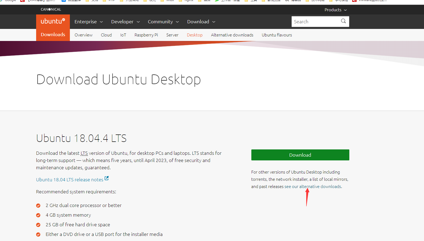The width and height of the screenshot is (424, 241).
Task: Click 'Recommended system requirements:' text
Action: [76, 192]
